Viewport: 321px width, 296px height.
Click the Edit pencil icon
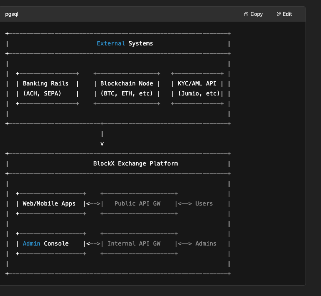click(x=279, y=14)
